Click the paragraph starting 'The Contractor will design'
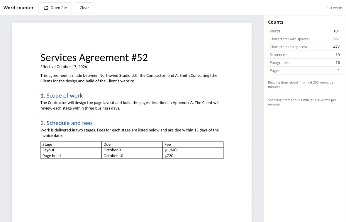346x222 pixels. (130, 105)
